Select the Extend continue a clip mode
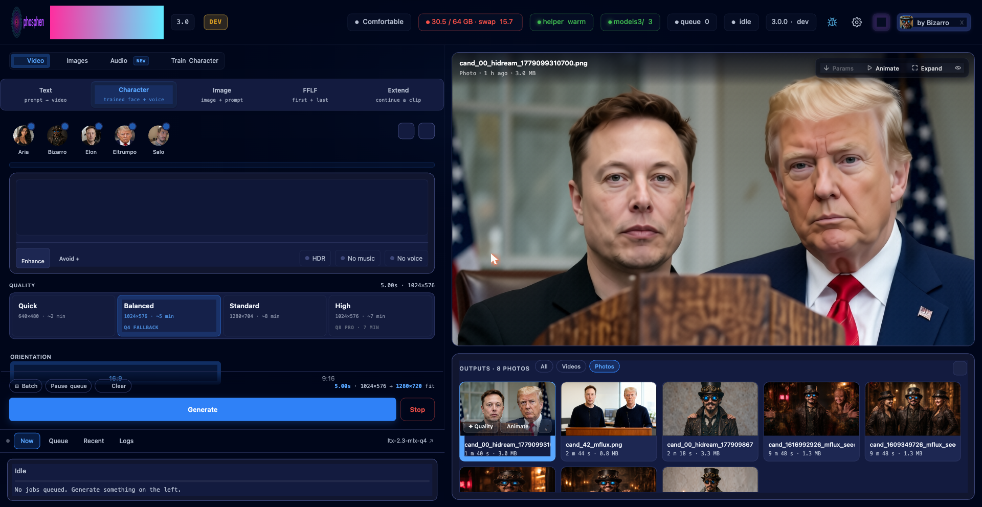Viewport: 982px width, 507px height. [398, 95]
